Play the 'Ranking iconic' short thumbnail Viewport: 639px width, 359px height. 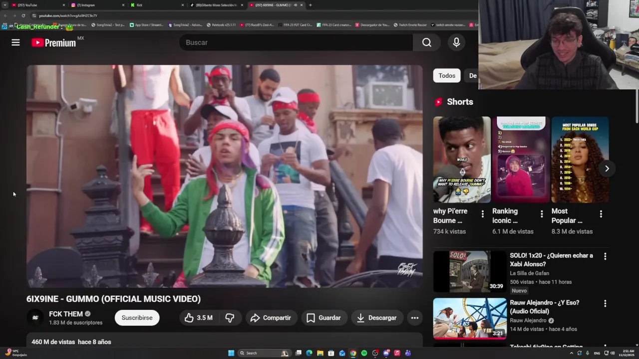click(521, 160)
